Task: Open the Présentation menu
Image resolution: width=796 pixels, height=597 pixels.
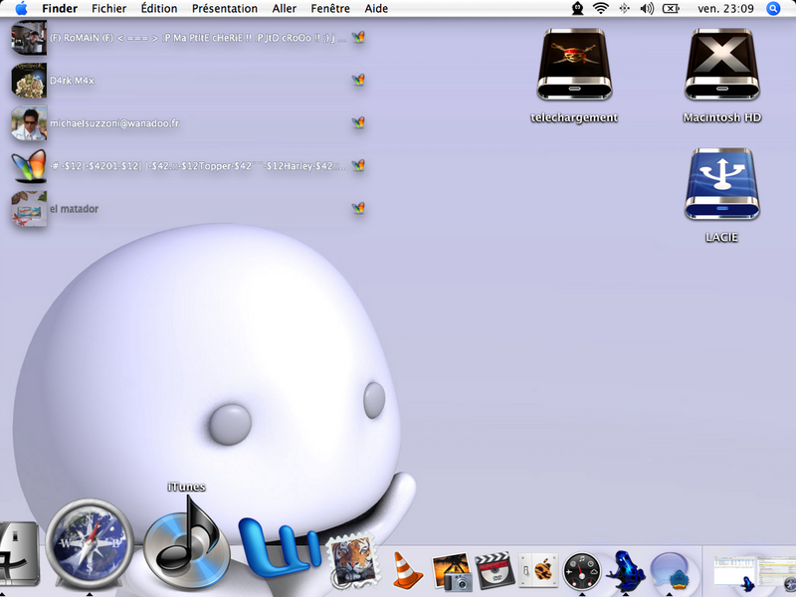Action: (225, 9)
